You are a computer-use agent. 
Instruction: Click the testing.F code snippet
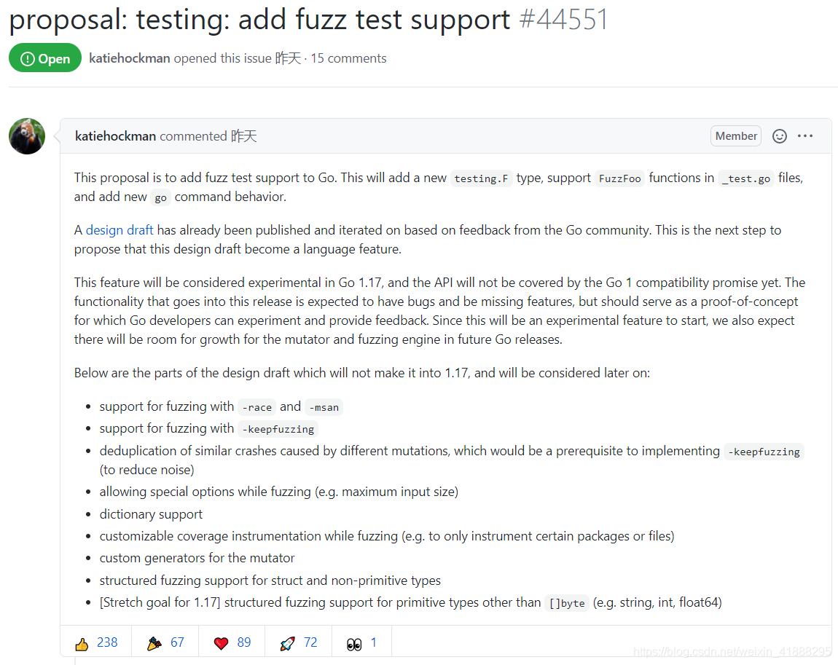(481, 178)
